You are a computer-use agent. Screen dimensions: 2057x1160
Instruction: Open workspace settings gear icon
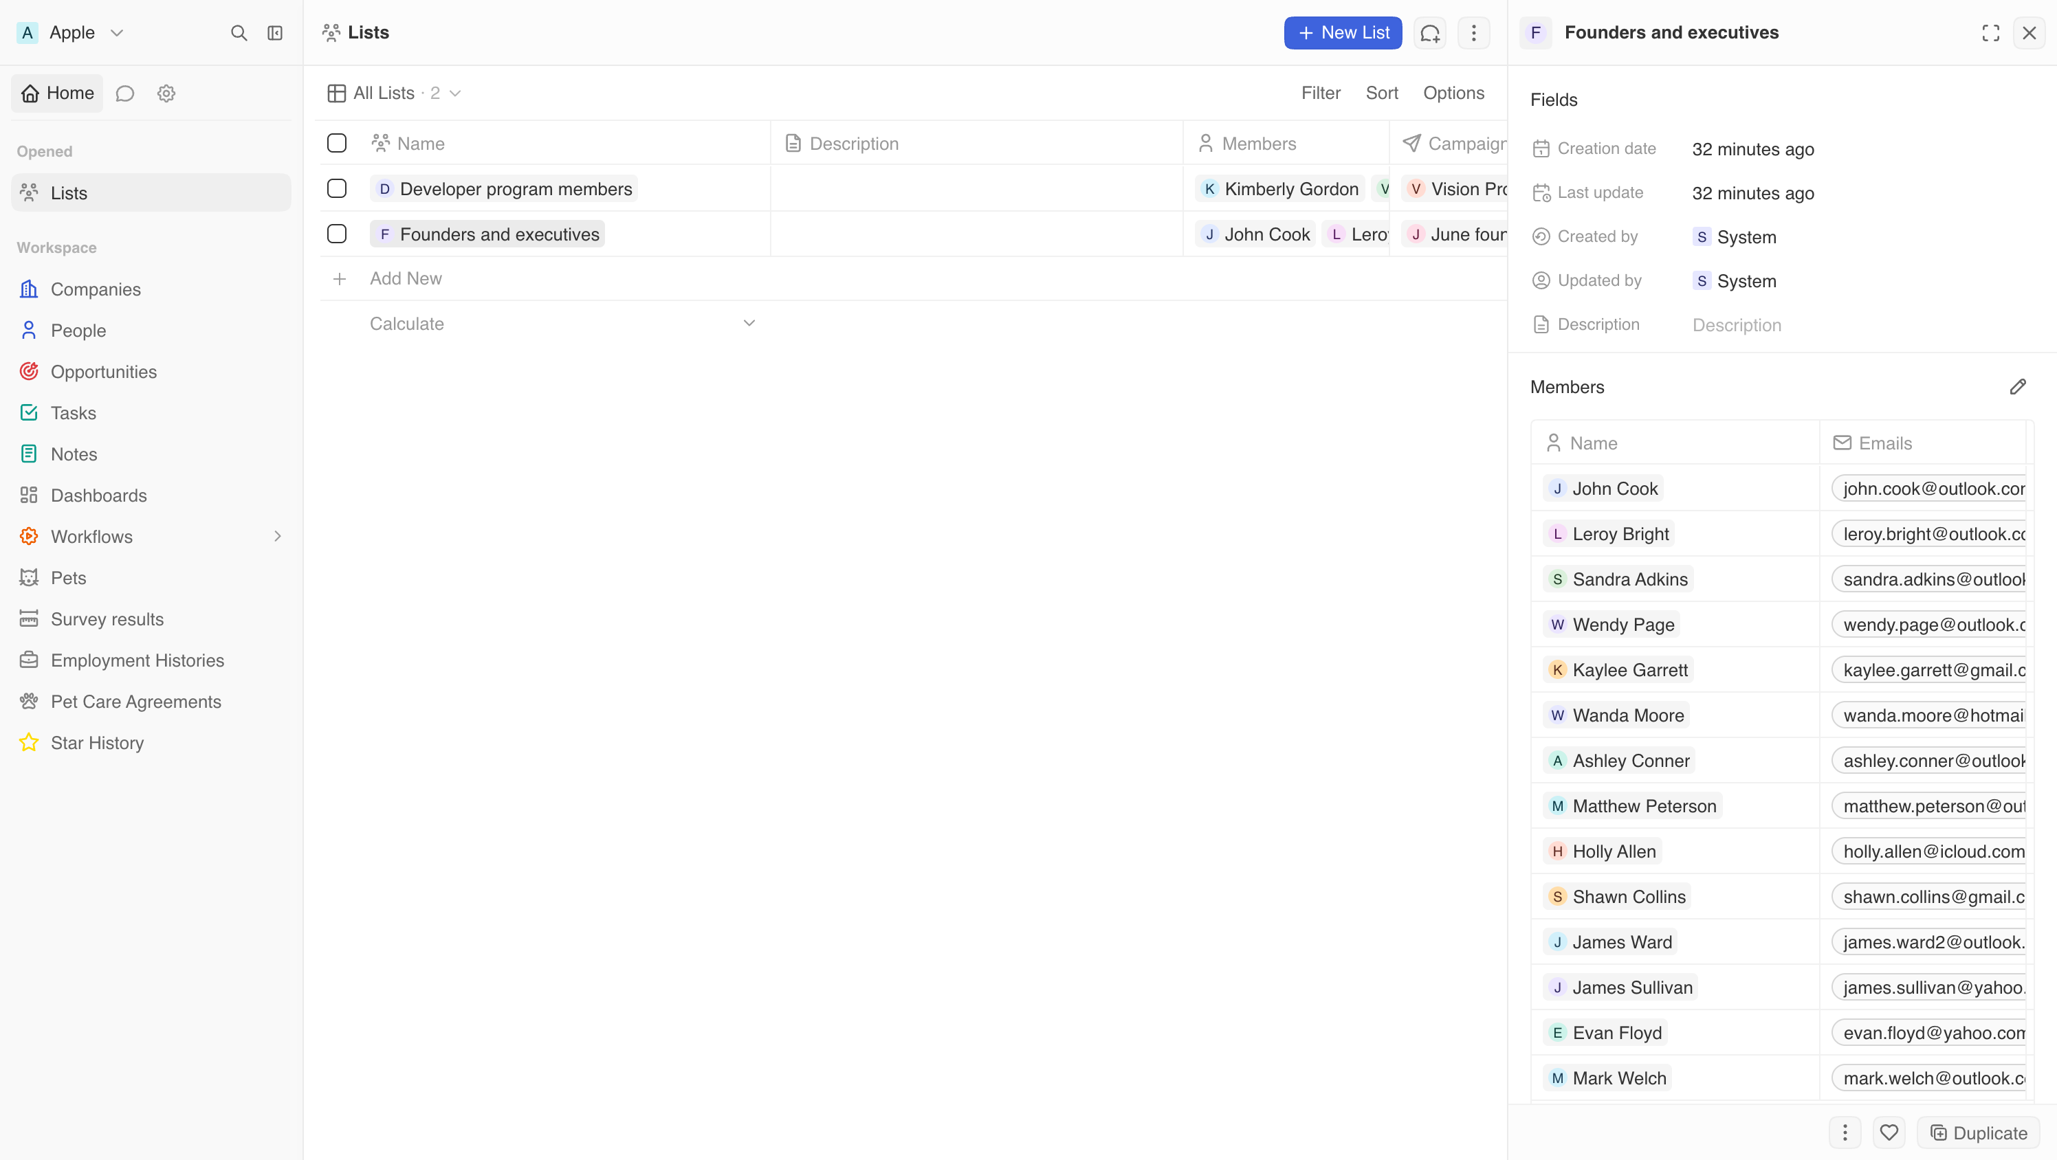[166, 93]
